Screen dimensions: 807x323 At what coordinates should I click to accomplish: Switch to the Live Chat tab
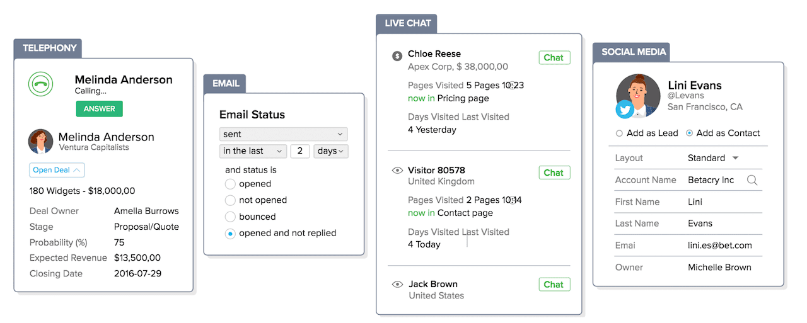[407, 23]
